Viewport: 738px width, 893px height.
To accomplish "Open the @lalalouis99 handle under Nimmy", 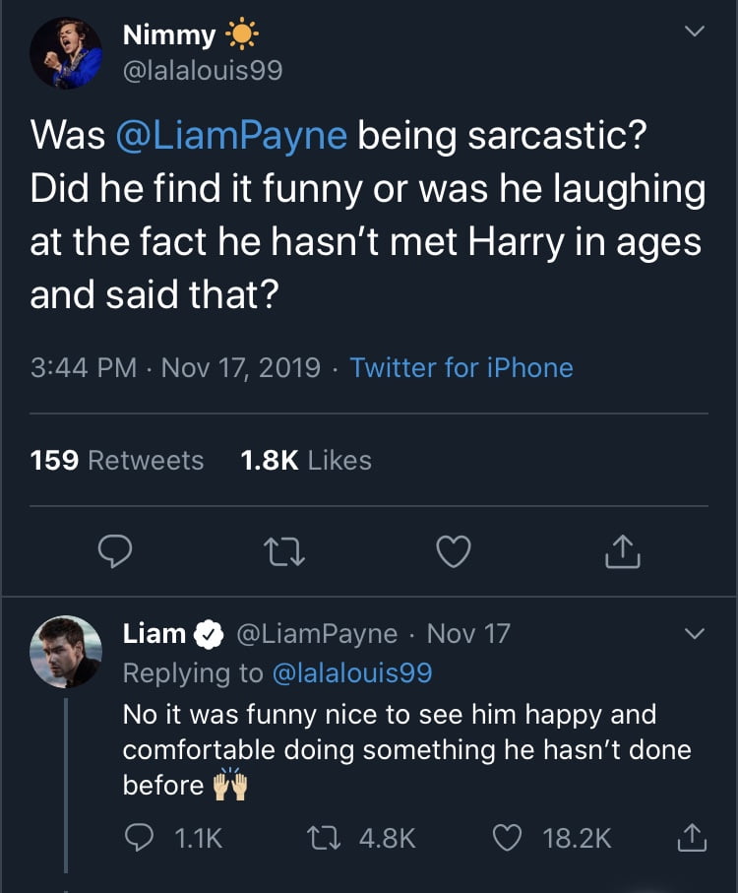I will click(202, 70).
